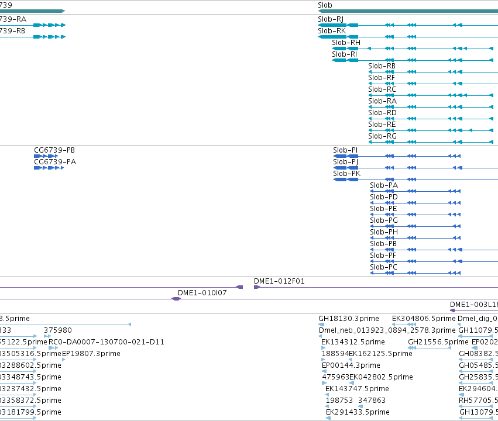498x421 pixels.
Task: Select the EP00144.3prime EST label
Action: (x=351, y=366)
